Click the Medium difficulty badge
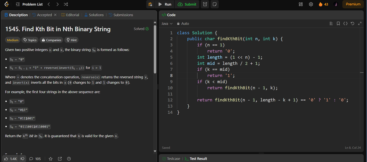This screenshot has width=367, height=162. pos(13,40)
